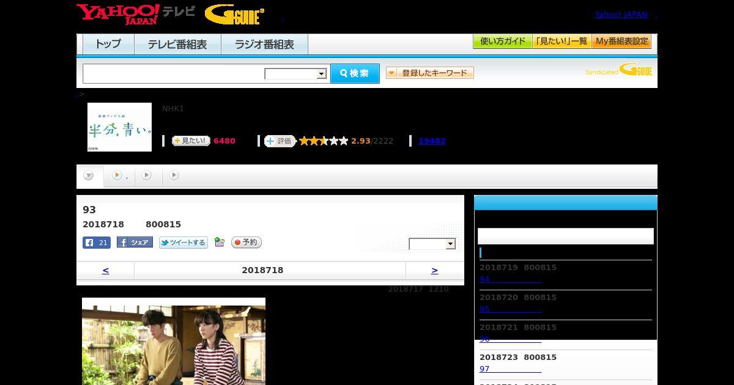Open the 「見たい!」一覧 button
The height and width of the screenshot is (385, 734).
(562, 42)
